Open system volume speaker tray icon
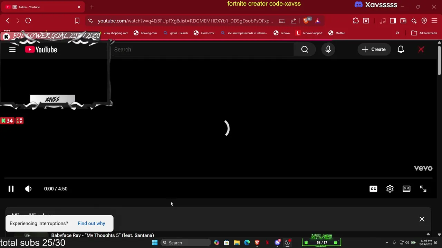The height and width of the screenshot is (248, 442). 407,243
